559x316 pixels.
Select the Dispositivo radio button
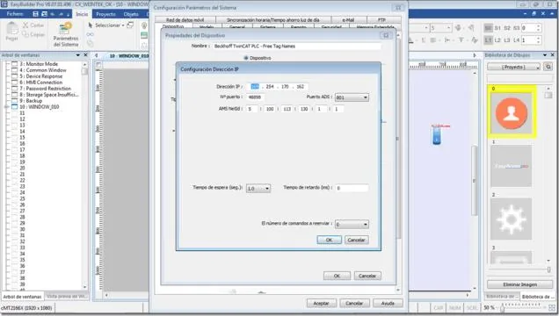pyautogui.click(x=245, y=58)
